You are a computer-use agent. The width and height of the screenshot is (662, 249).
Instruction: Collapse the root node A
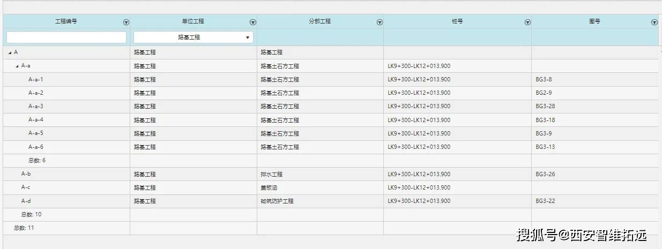(10, 52)
